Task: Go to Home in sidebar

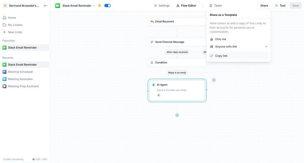Action: point(25,18)
